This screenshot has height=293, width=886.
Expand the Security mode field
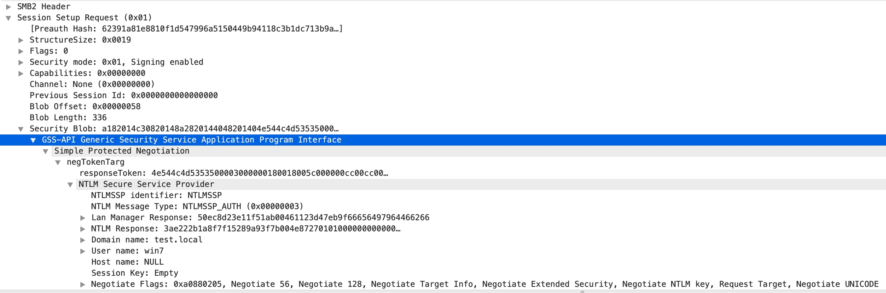21,63
